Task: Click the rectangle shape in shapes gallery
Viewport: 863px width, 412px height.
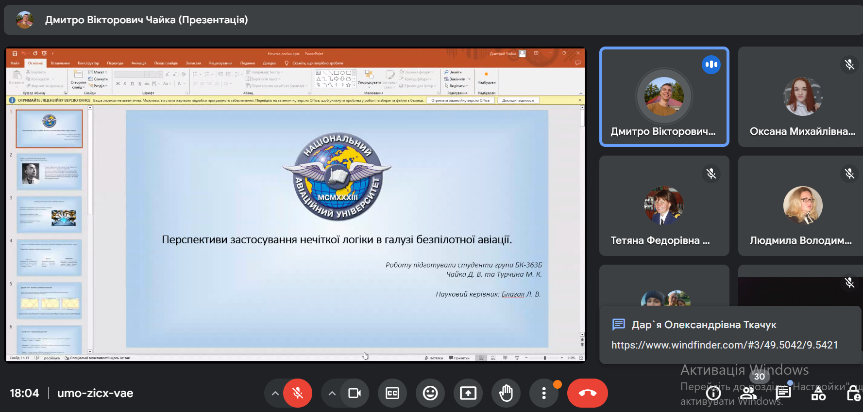Action: pos(337,73)
